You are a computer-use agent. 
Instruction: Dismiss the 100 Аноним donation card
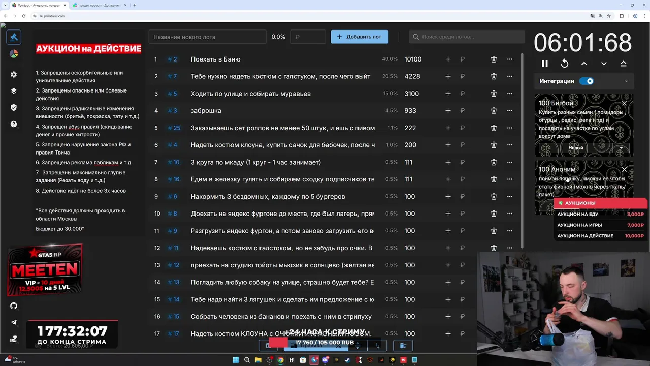(x=624, y=169)
